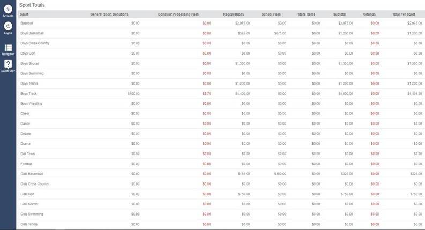This screenshot has height=230, width=425.
Task: Select the Baseball row label
Action: click(27, 24)
